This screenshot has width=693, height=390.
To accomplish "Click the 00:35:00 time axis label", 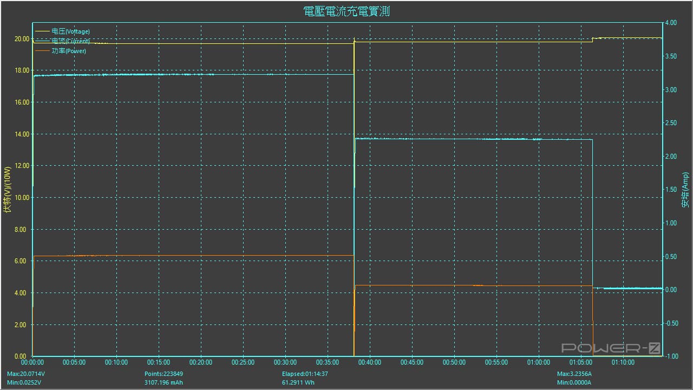I will [x=328, y=362].
